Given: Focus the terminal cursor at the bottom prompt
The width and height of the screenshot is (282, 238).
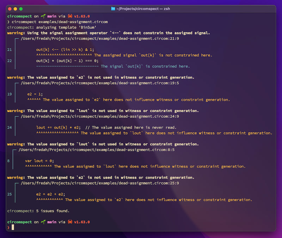Looking at the screenshot, I should [x=13, y=227].
